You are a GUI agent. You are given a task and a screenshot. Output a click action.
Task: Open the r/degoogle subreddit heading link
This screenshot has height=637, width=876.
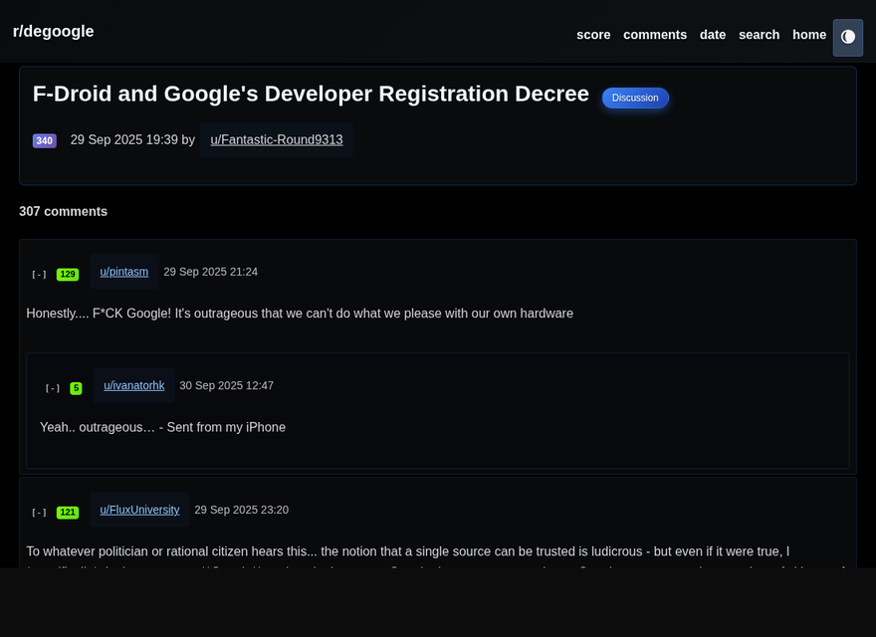[x=53, y=31]
